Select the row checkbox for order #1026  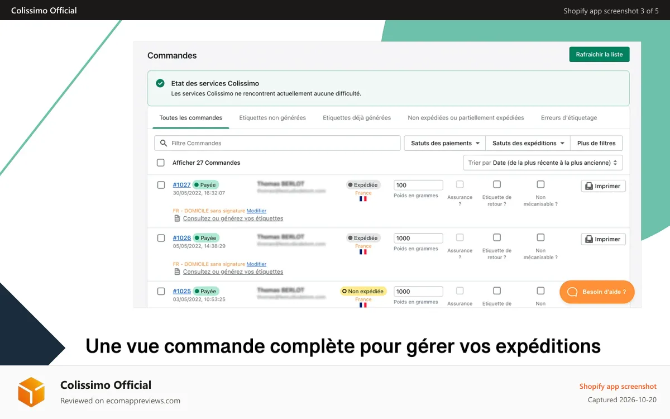161,238
